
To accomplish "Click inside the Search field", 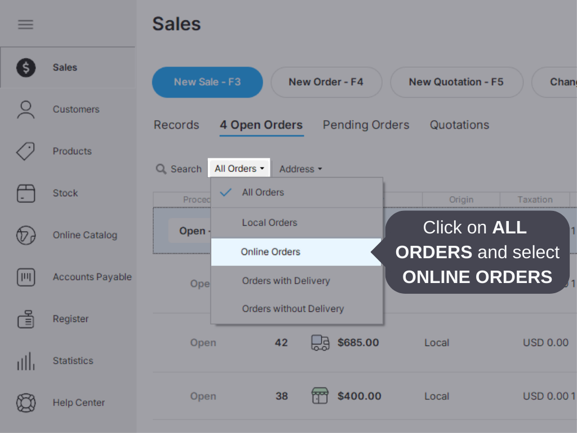I will coord(180,169).
